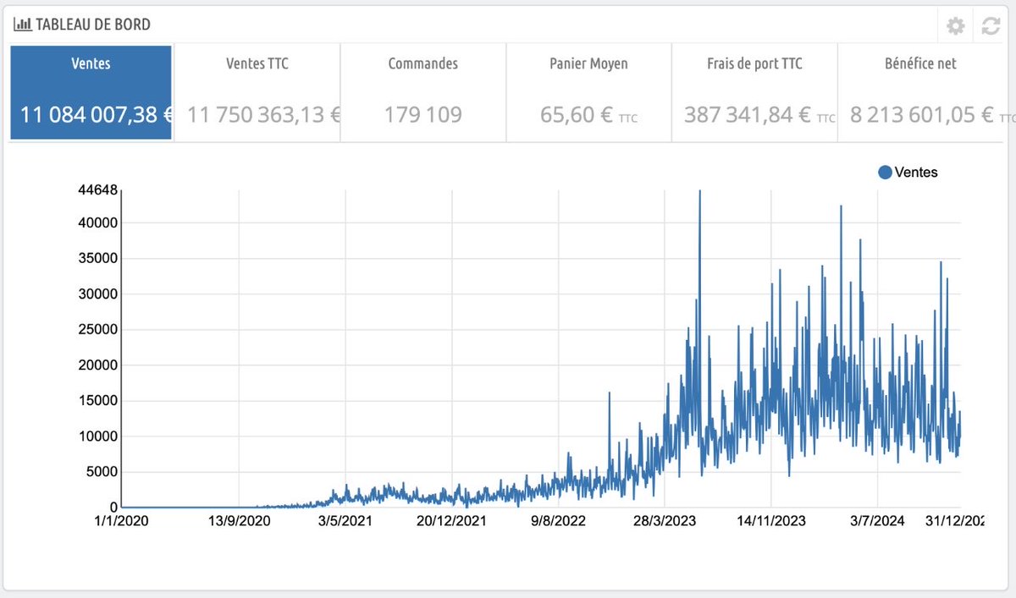
Task: Show the Panier Moyen tab
Action: pyautogui.click(x=588, y=92)
